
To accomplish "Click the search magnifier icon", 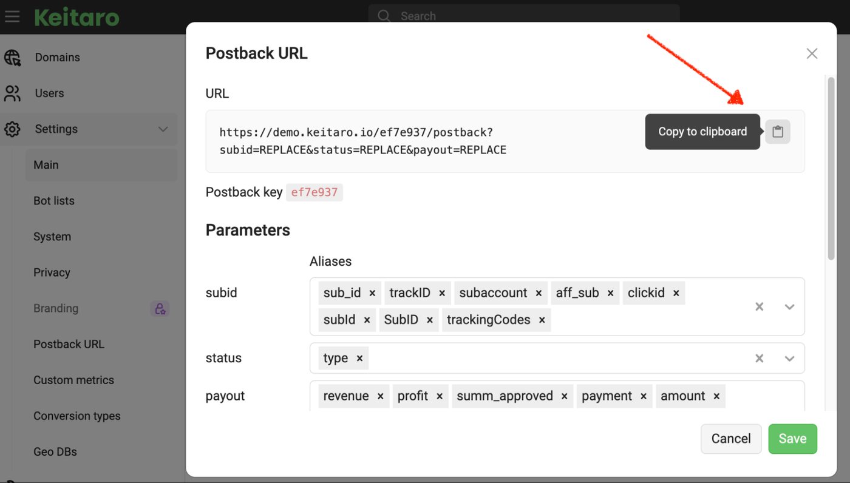I will 384,16.
